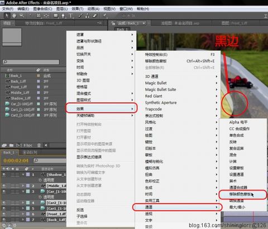
Task: Expand layer 4 Car2 twirl arrow
Action: click(23, 203)
